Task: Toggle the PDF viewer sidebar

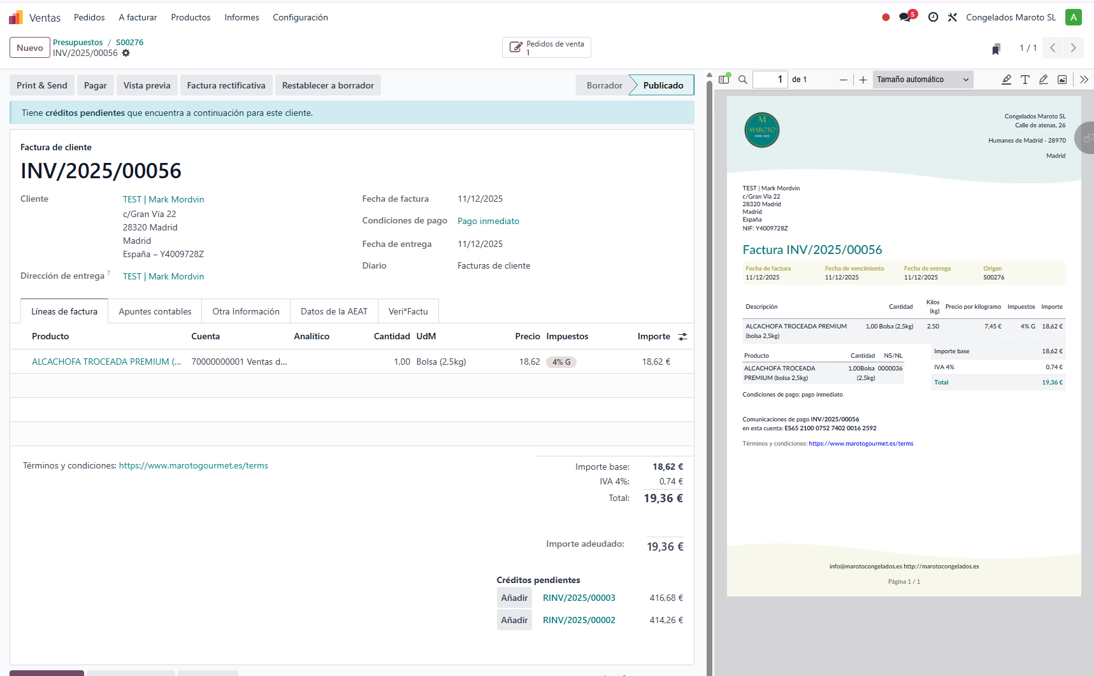Action: (x=724, y=80)
